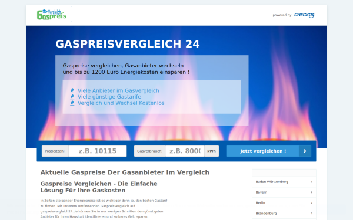Open the Berlin region entry
The height and width of the screenshot is (220, 353).
pos(284,203)
